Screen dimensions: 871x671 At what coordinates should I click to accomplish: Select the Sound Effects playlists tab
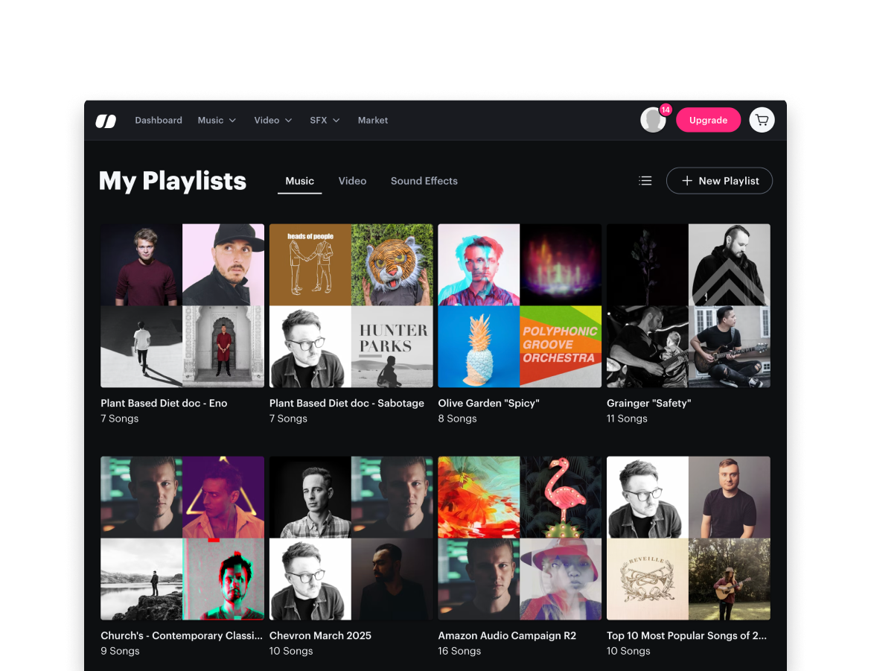(x=424, y=181)
